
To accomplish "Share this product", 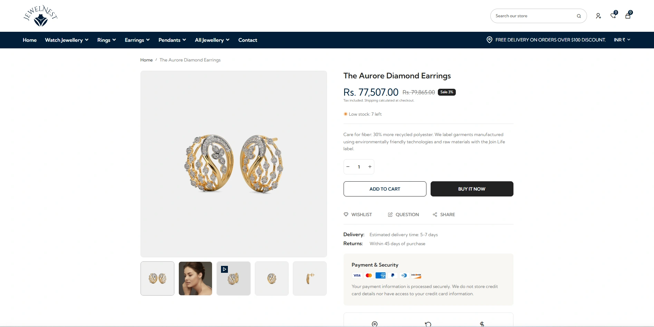I will 444,214.
